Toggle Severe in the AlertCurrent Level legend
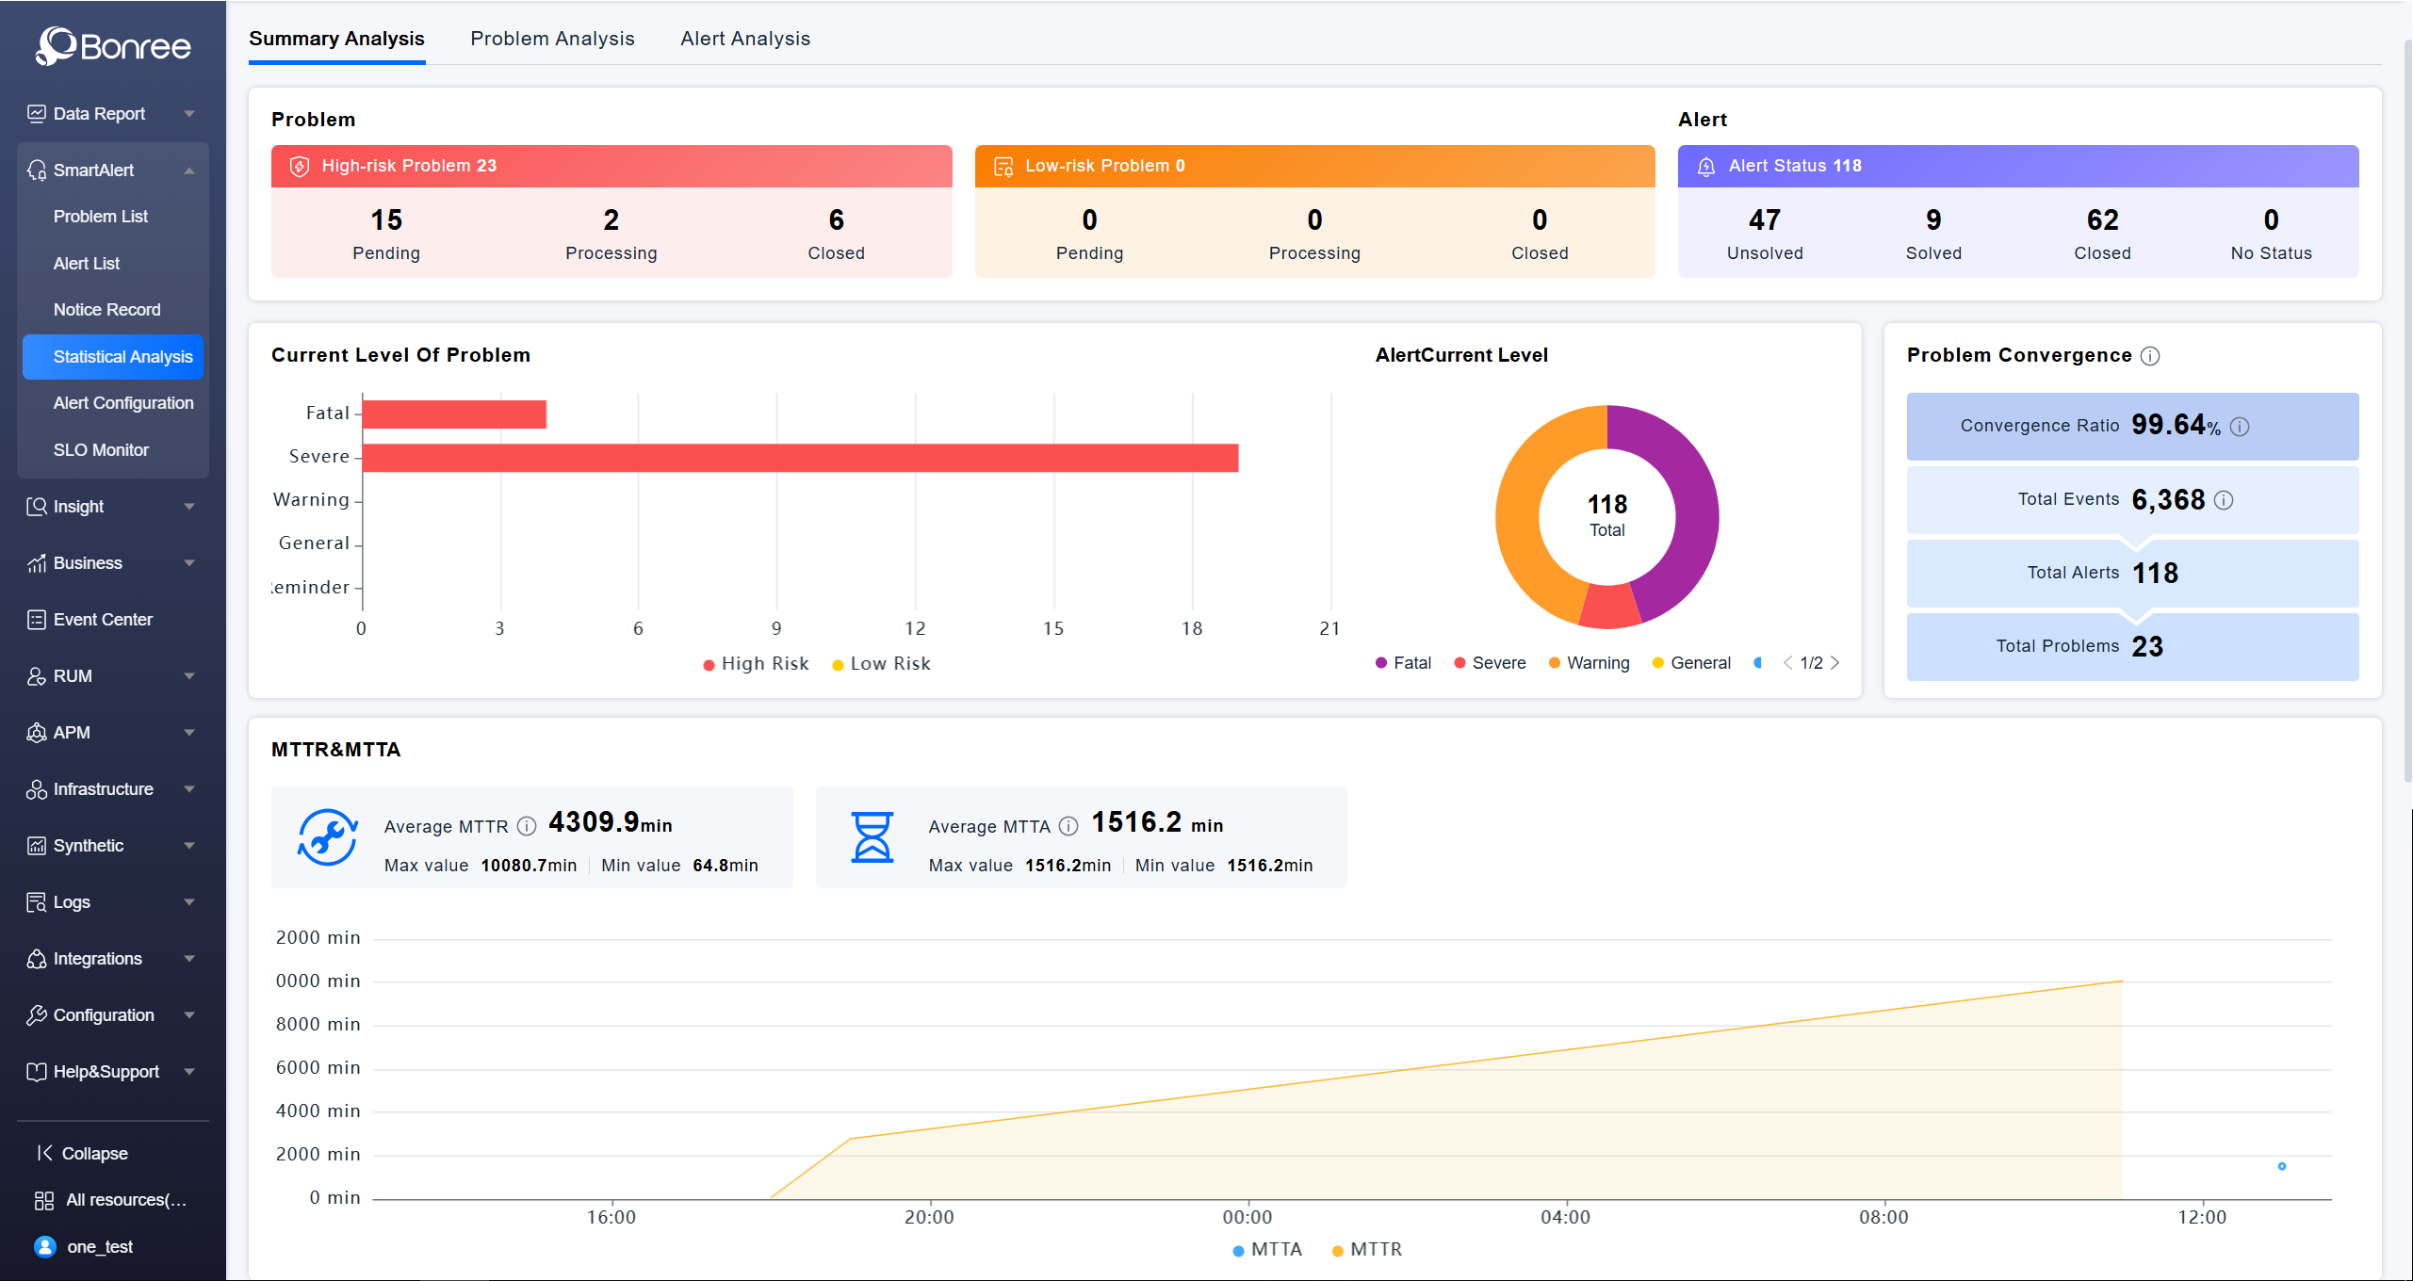 [1489, 662]
